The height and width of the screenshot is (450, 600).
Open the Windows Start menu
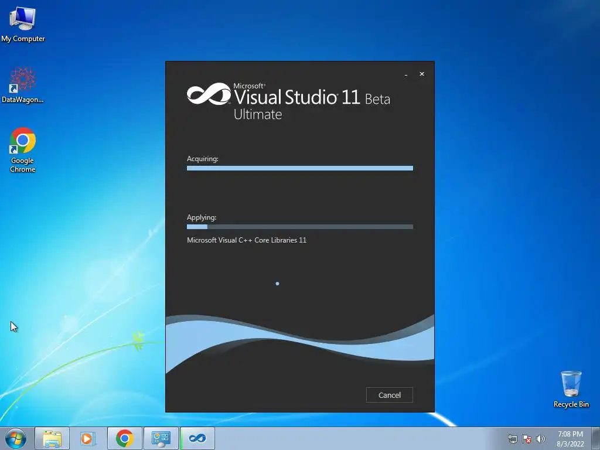(15, 438)
